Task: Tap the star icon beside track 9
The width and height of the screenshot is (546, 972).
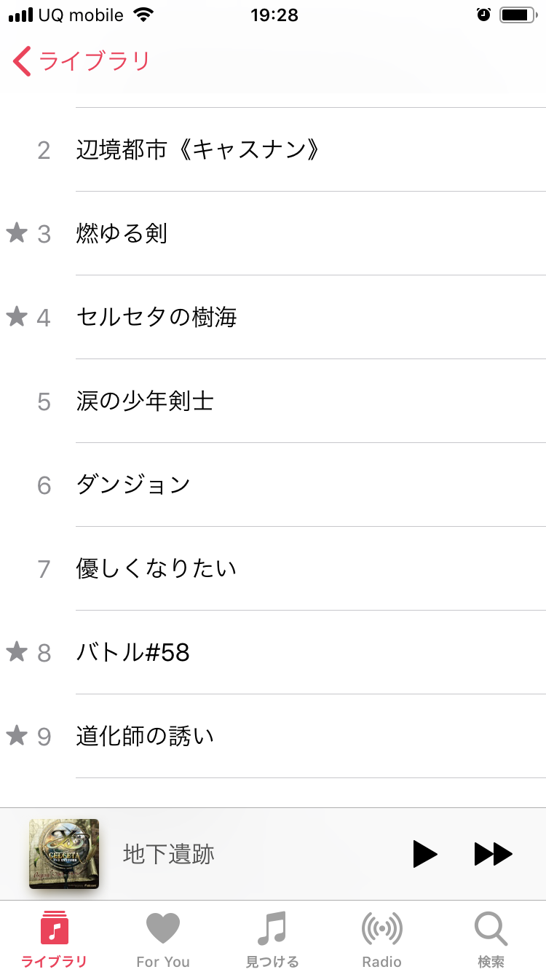Action: [17, 736]
